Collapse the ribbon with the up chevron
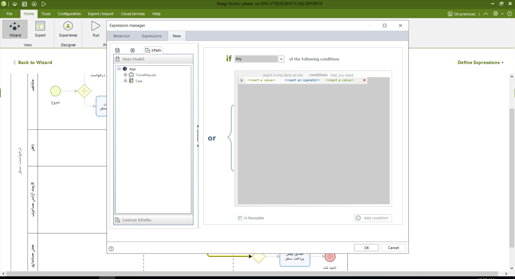 (486, 14)
